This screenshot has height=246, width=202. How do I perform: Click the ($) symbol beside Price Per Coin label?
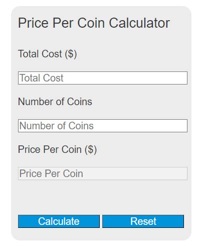click(x=91, y=149)
